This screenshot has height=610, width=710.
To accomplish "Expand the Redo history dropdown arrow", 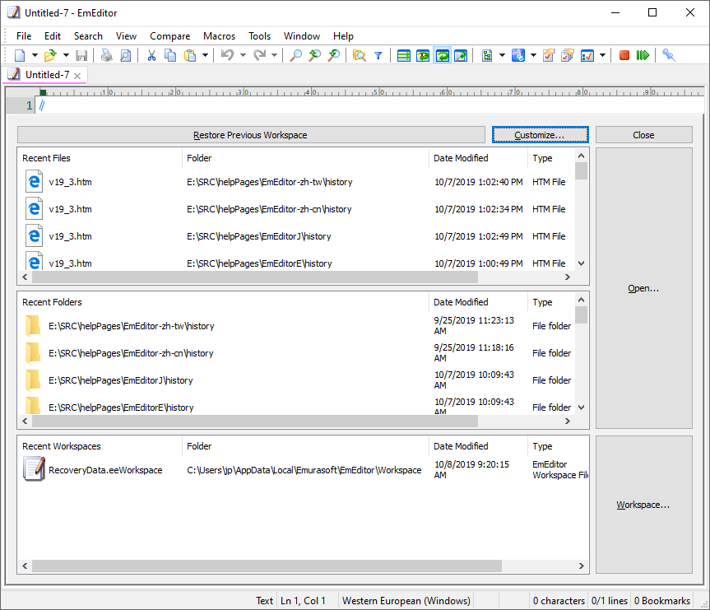I will 274,55.
